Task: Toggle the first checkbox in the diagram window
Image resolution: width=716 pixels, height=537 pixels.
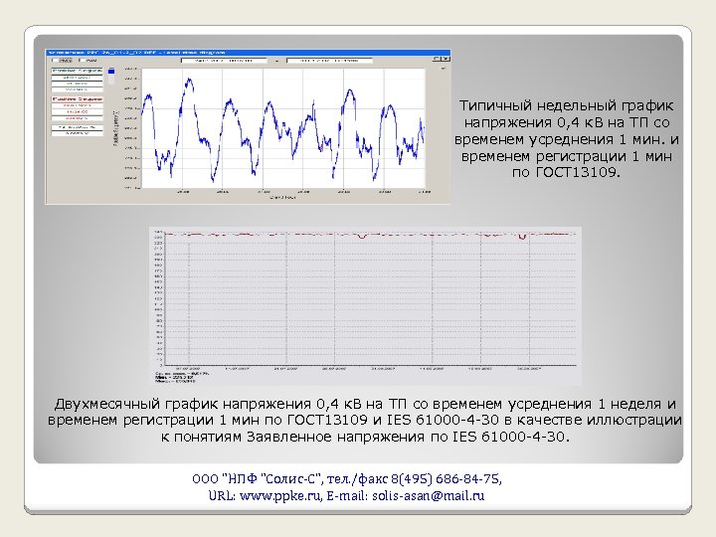Action: 56,61
